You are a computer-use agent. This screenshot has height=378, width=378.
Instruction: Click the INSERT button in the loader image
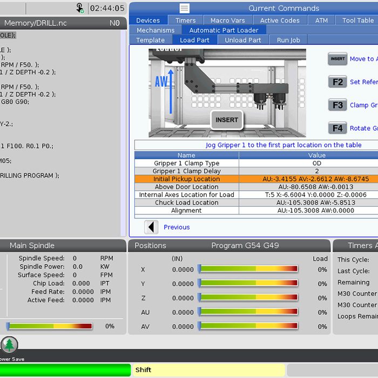(x=227, y=120)
